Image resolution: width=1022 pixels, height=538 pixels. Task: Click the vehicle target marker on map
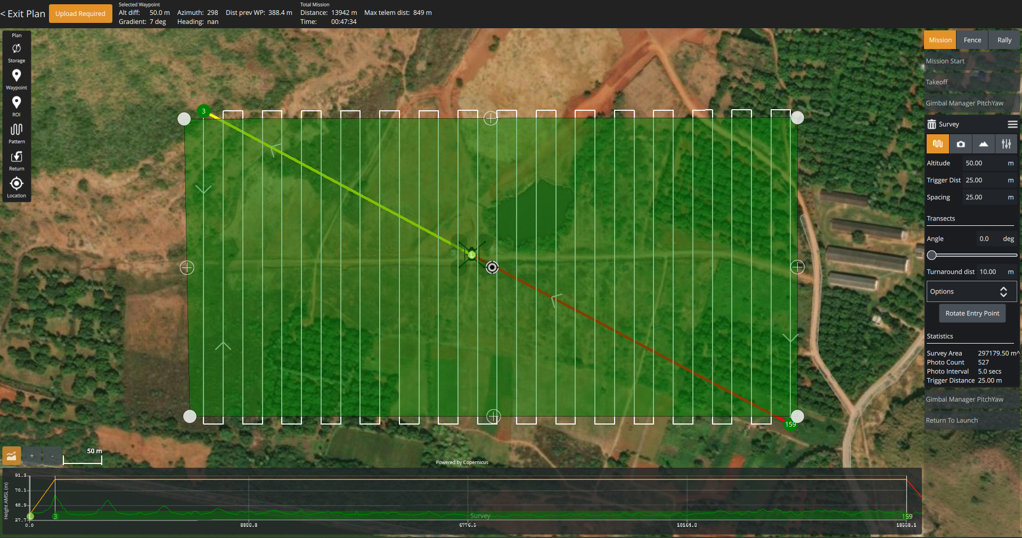492,267
